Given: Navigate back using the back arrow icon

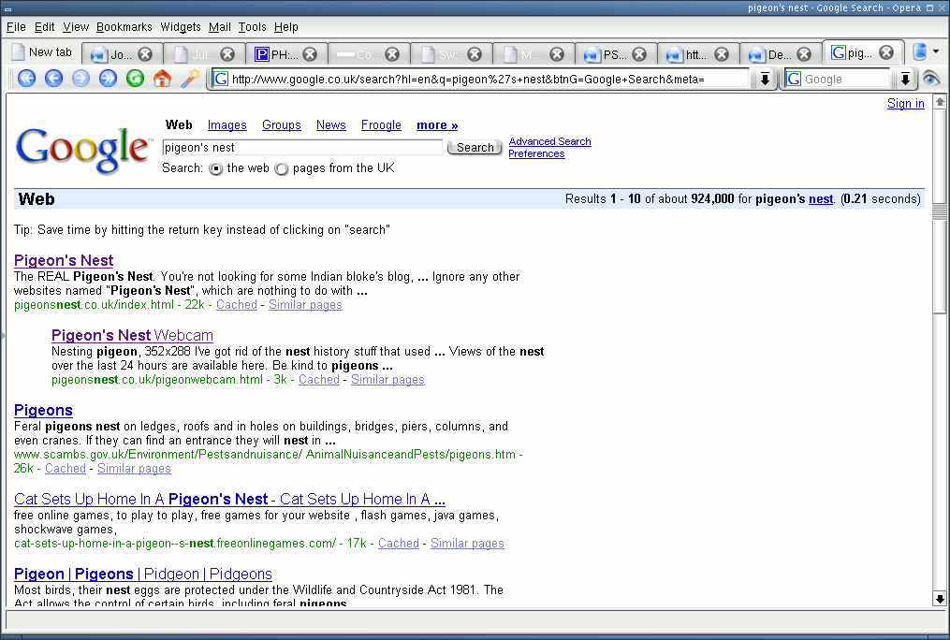Looking at the screenshot, I should pyautogui.click(x=52, y=79).
